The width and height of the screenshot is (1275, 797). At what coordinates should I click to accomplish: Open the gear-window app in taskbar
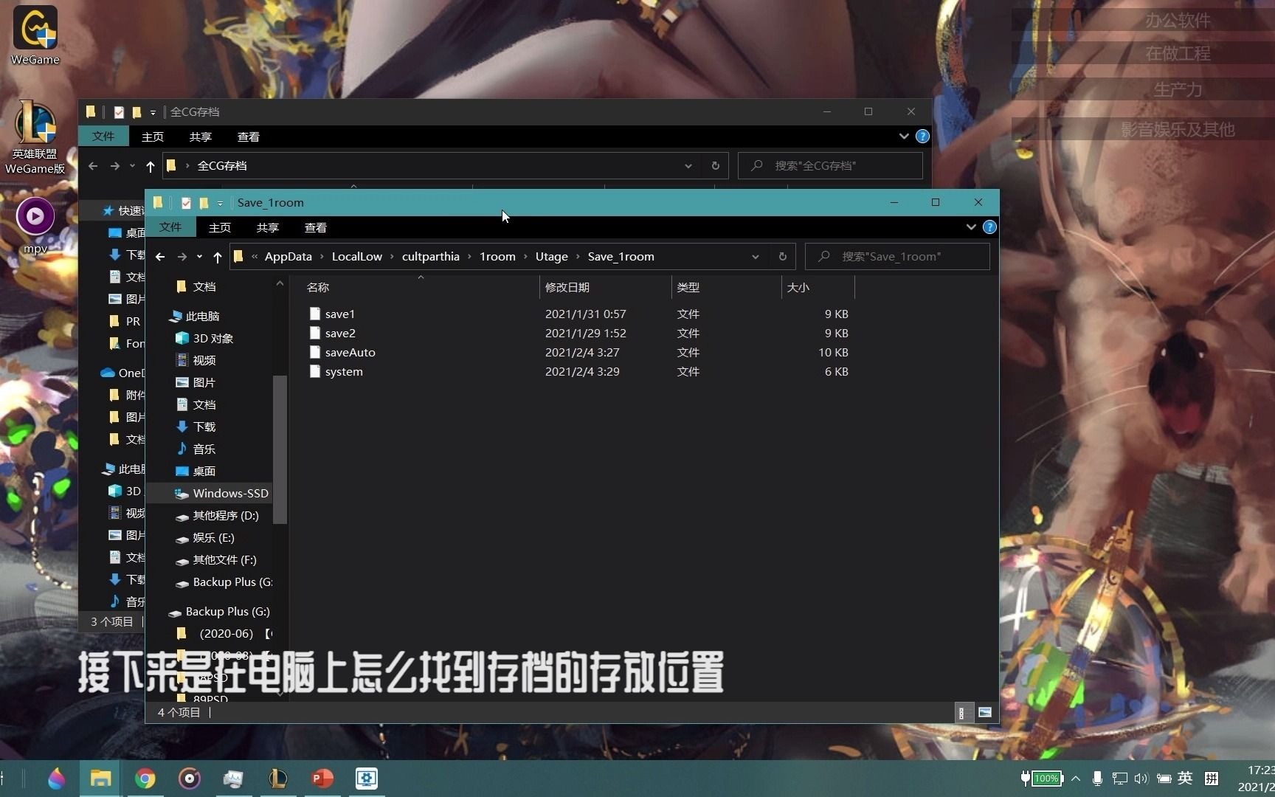click(x=367, y=779)
